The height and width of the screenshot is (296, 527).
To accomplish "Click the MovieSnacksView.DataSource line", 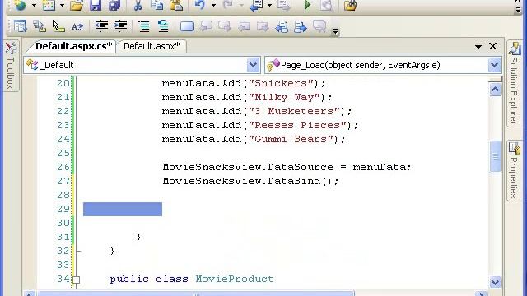I will click(x=287, y=167).
